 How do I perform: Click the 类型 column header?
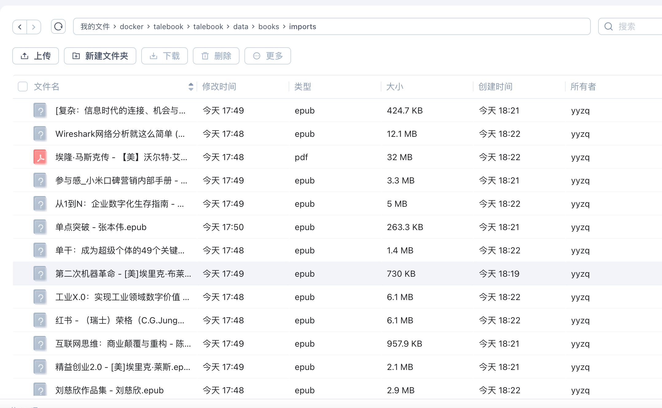303,87
